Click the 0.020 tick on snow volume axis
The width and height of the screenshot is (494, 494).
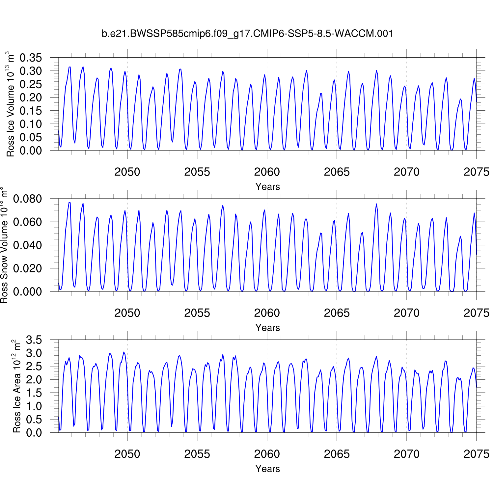pyautogui.click(x=27, y=268)
